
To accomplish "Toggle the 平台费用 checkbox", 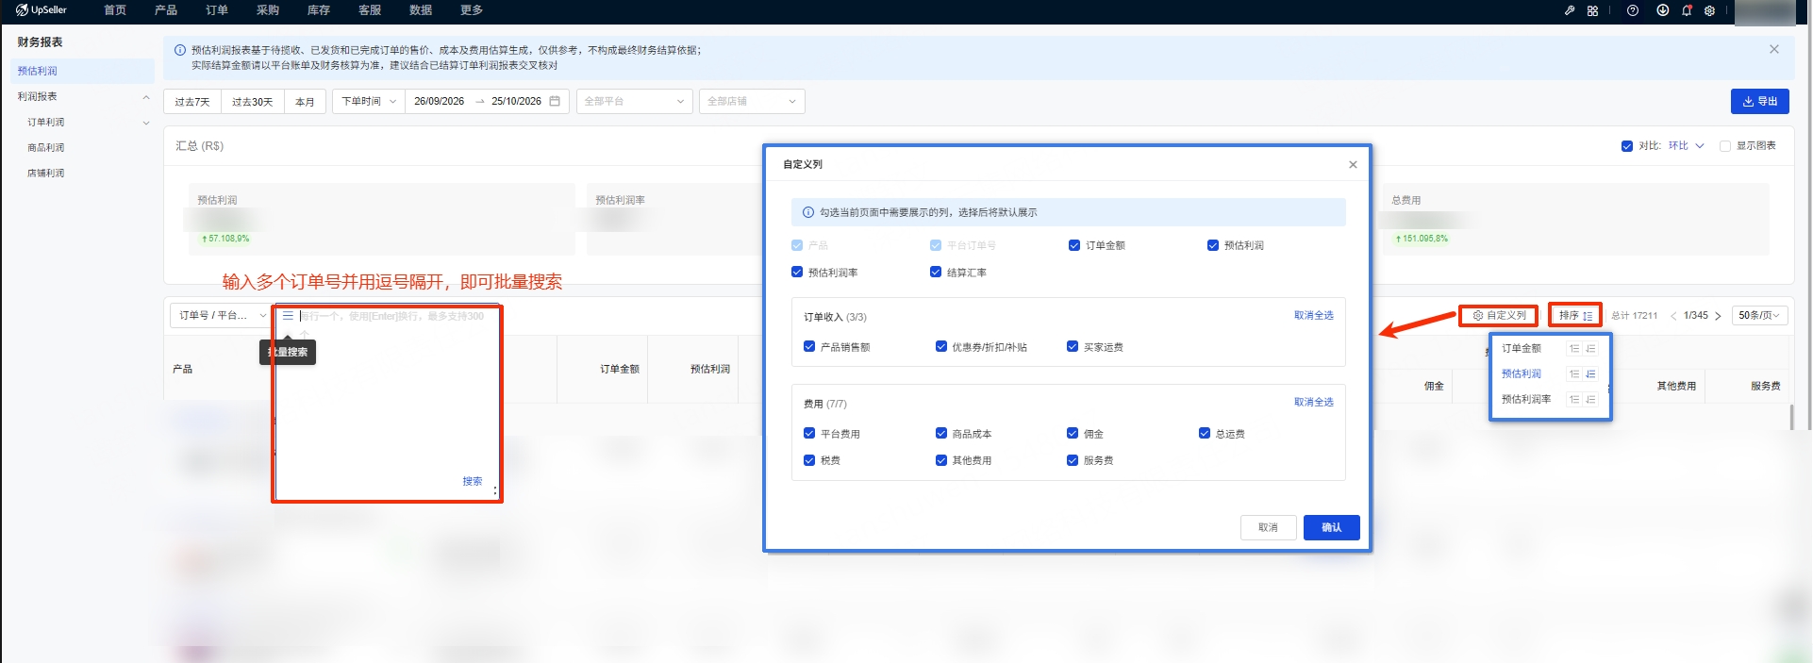I will point(809,433).
